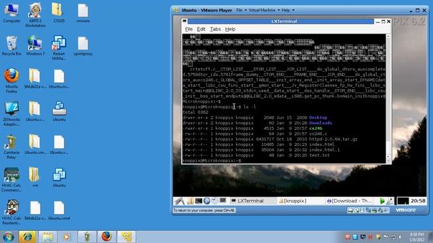Click the VMware Player title bar icon
The width and height of the screenshot is (433, 243).
click(176, 10)
